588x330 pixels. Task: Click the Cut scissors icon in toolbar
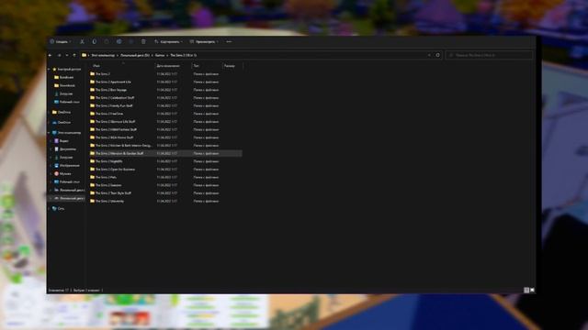[x=82, y=41]
